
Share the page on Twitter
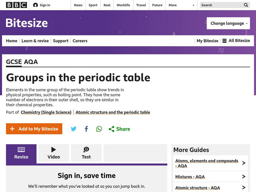[74, 129]
